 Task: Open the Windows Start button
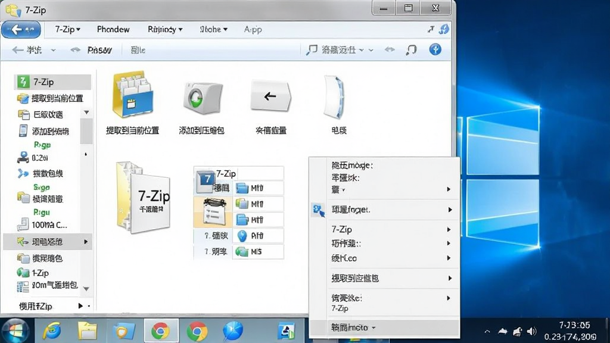tap(14, 331)
